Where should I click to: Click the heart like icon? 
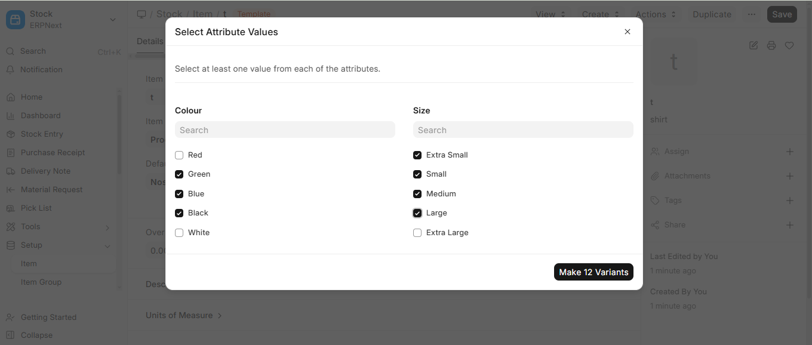(x=789, y=45)
